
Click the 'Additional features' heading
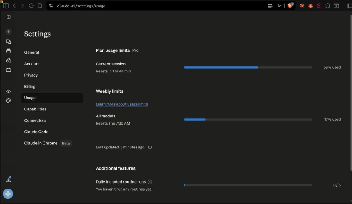coord(116,168)
